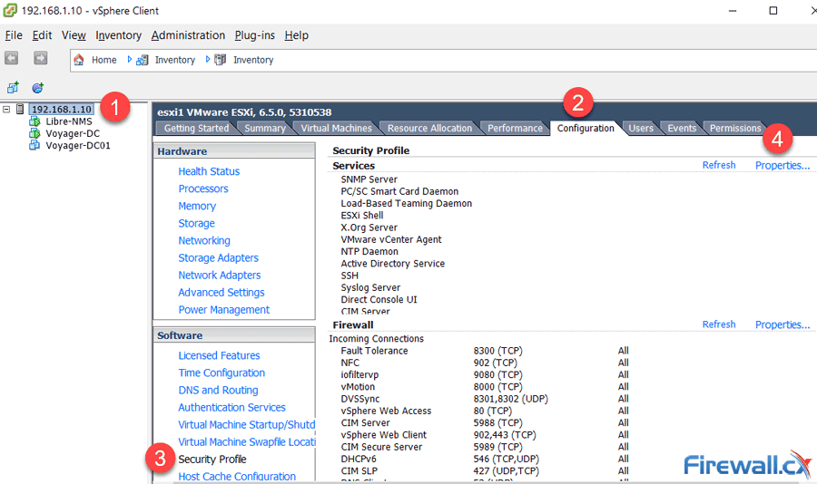The width and height of the screenshot is (817, 484).
Task: Select Libre-NMS in the inventory tree
Action: 69,121
